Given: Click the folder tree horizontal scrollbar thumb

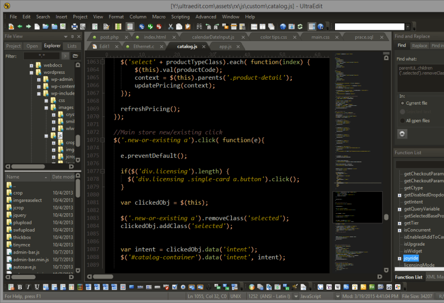Looking at the screenshot, I should (28, 166).
